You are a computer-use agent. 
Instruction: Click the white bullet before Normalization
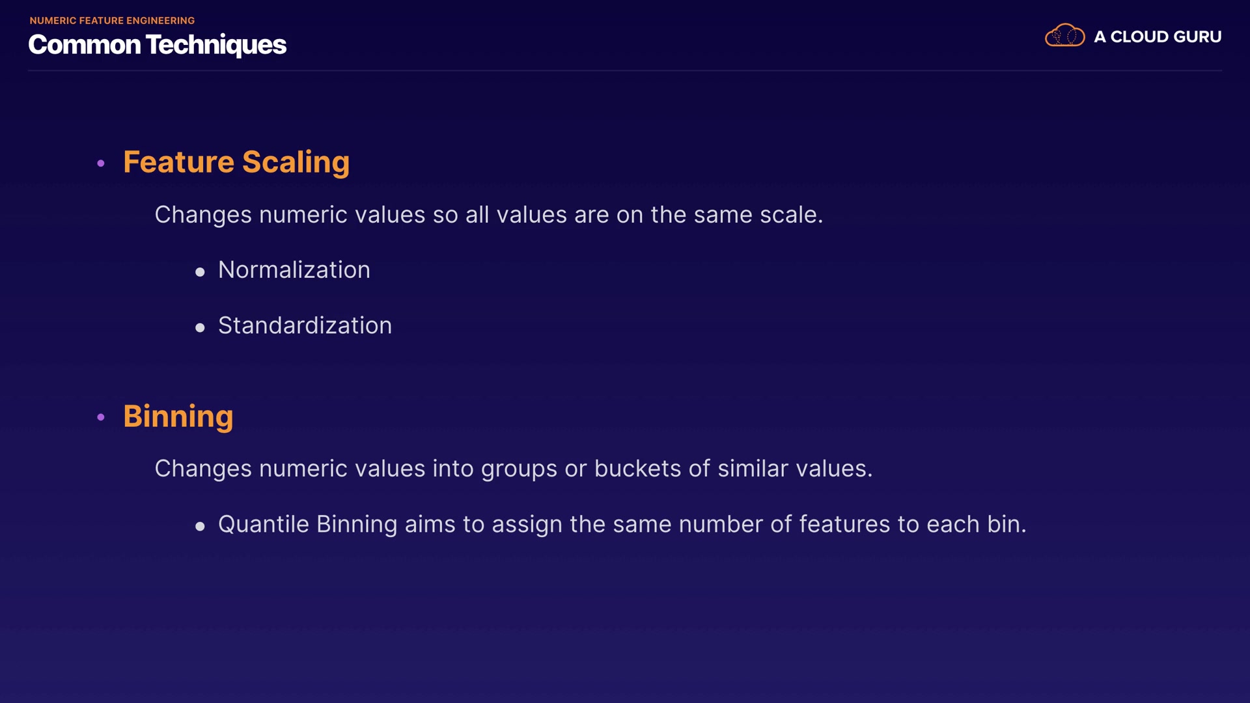click(200, 272)
